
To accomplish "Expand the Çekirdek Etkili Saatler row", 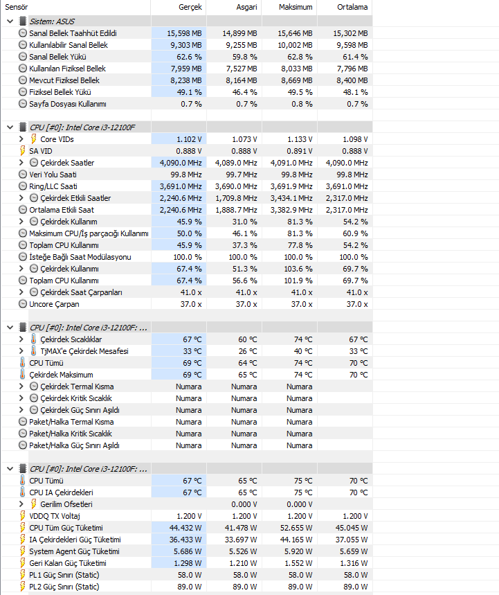I will pos(21,197).
